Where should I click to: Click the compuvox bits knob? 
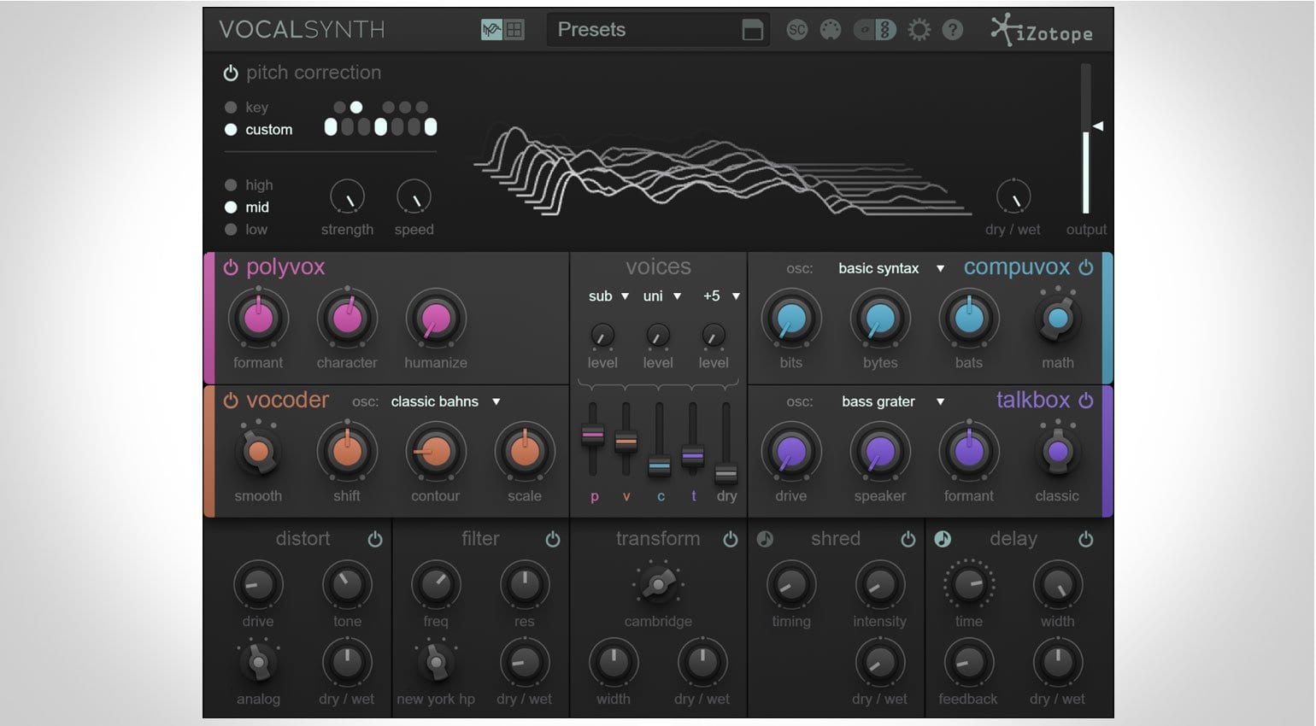coord(791,319)
